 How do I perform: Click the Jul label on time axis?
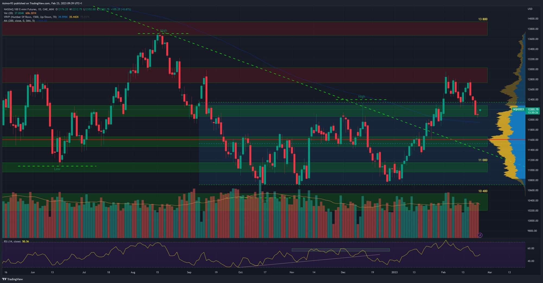coord(84,272)
